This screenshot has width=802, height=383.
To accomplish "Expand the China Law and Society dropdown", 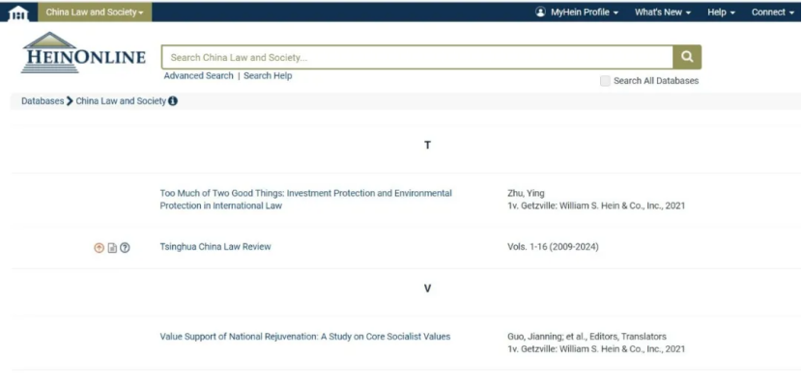I will pos(95,12).
